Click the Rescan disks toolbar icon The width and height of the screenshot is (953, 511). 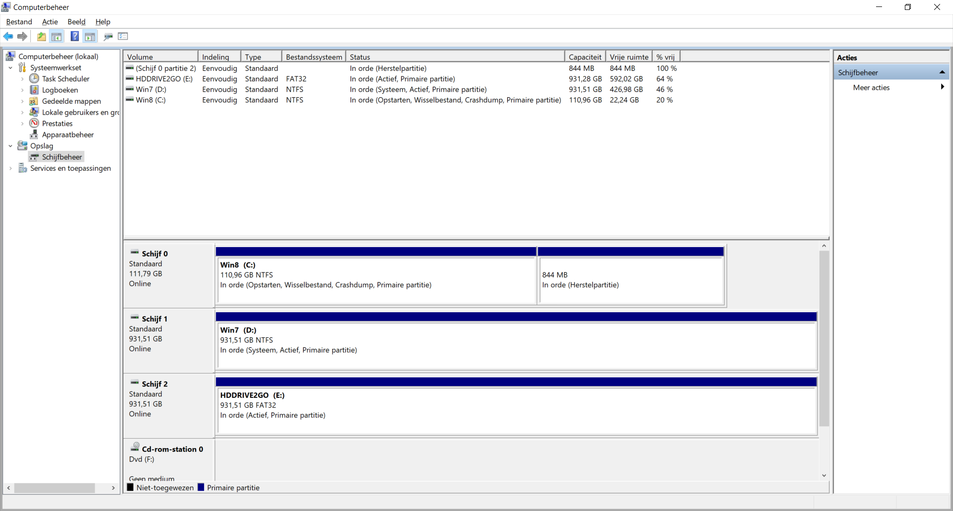click(x=108, y=36)
